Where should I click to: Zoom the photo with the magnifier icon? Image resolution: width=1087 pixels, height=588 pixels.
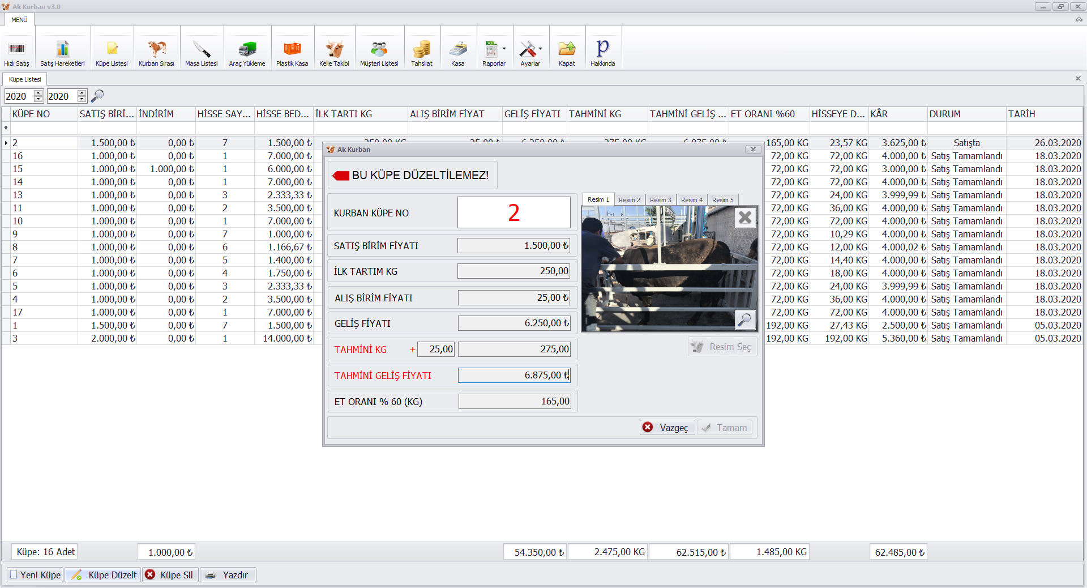(x=744, y=319)
